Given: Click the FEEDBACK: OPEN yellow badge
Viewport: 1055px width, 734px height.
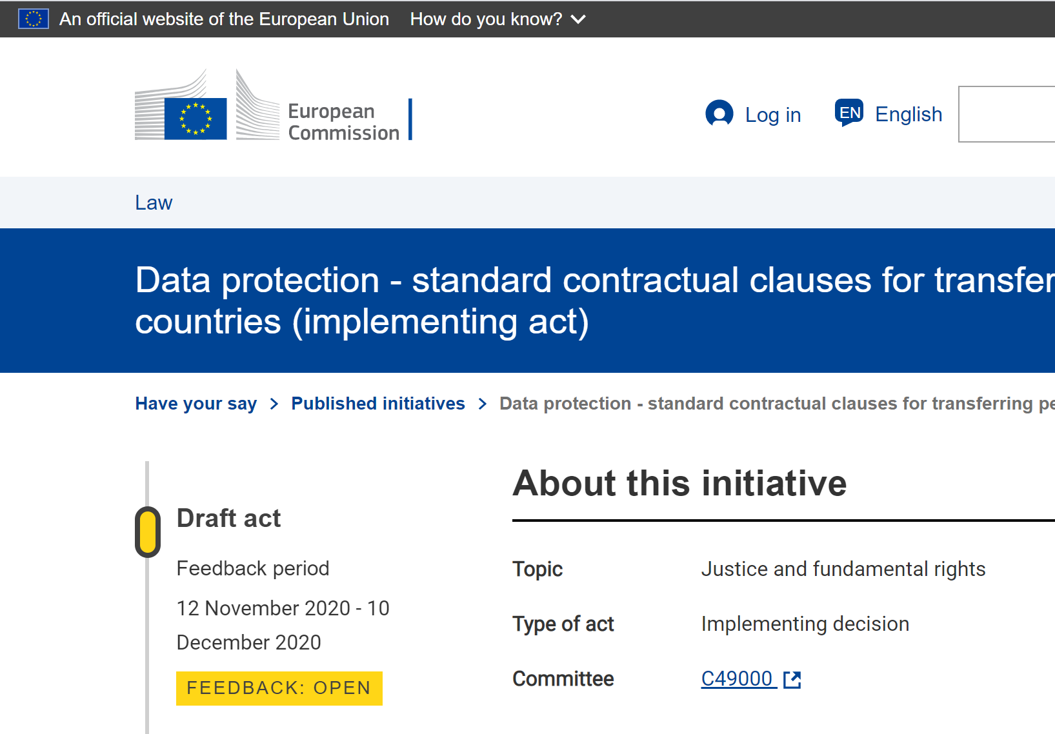Looking at the screenshot, I should pyautogui.click(x=279, y=688).
